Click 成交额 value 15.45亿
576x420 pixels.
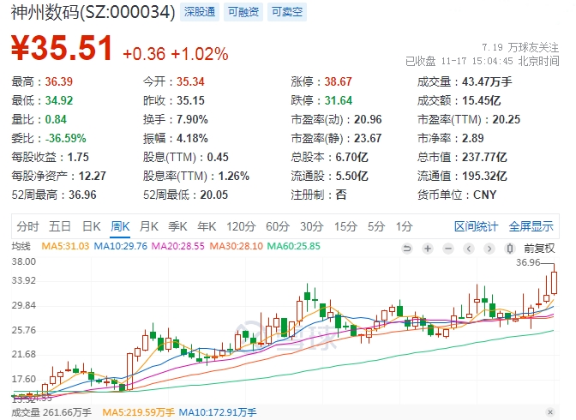[x=481, y=100]
